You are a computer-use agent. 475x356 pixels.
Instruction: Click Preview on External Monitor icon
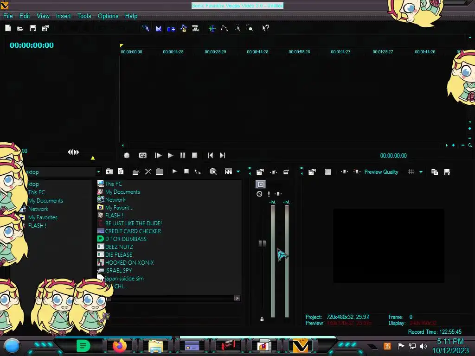pos(328,172)
